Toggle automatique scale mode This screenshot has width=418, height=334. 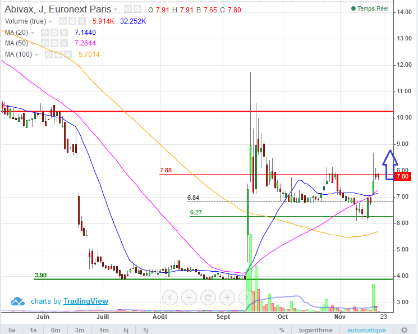(x=366, y=330)
